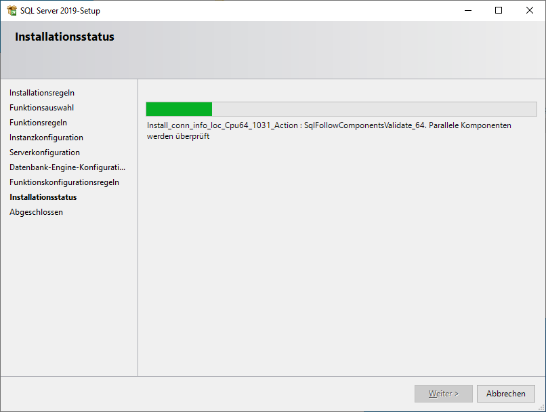Minimize the SQL Server 2019-Setup window

[467, 10]
